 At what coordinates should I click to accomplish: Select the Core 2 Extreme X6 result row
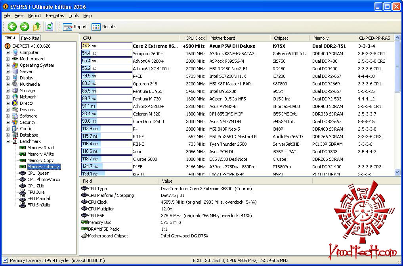[237, 46]
